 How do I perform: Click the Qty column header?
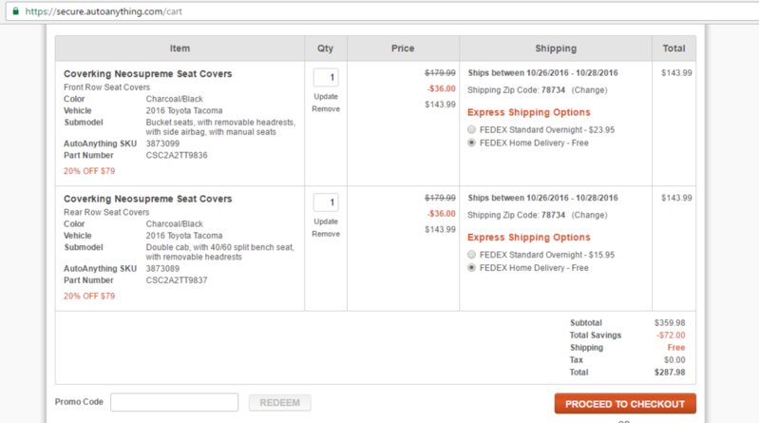(x=325, y=48)
